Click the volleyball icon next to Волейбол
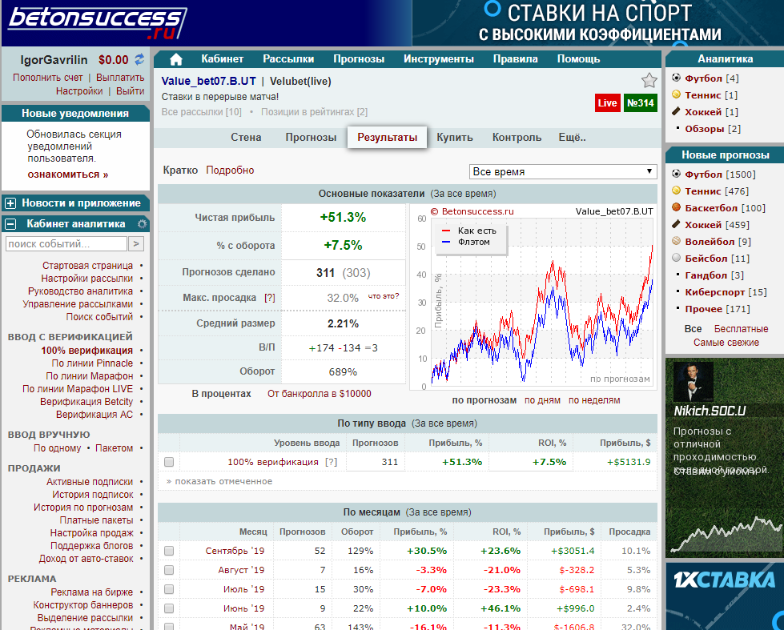This screenshot has width=784, height=630. tap(676, 241)
